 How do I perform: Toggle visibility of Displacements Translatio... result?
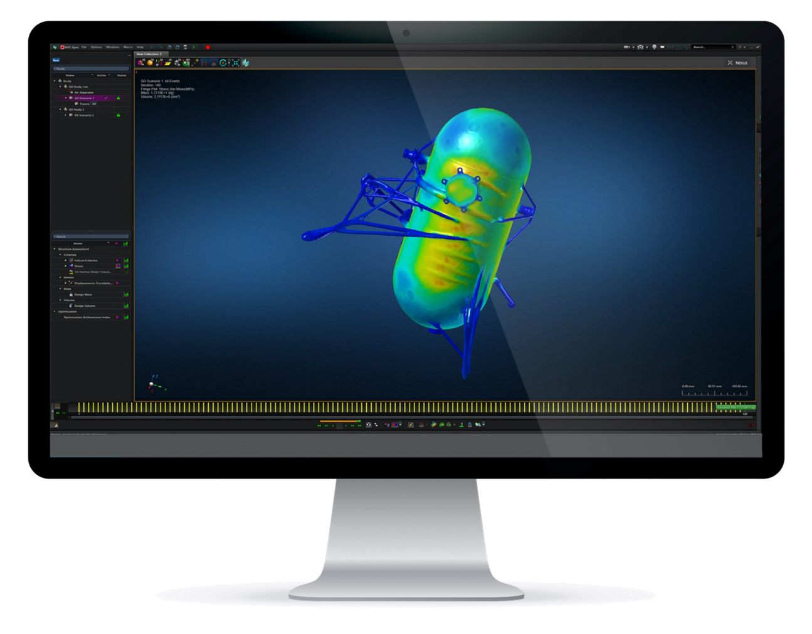pyautogui.click(x=118, y=283)
